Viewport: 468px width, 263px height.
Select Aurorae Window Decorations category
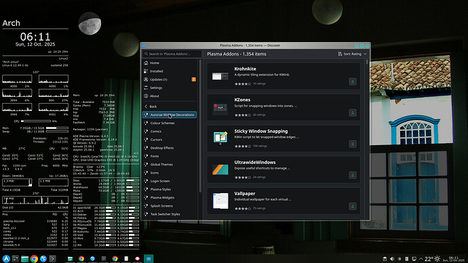(x=170, y=115)
